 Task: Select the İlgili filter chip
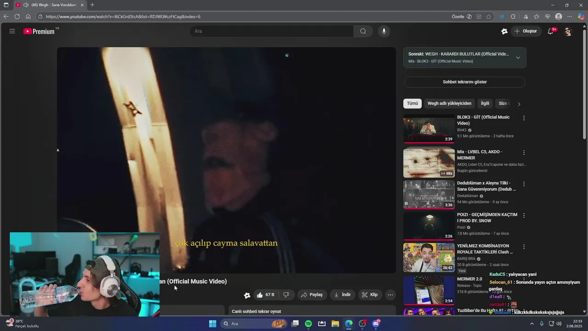pos(485,103)
